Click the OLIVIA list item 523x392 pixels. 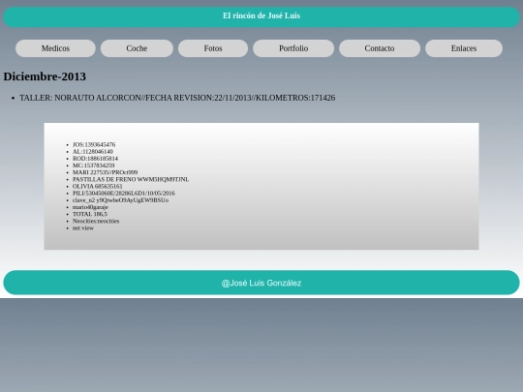click(x=98, y=187)
